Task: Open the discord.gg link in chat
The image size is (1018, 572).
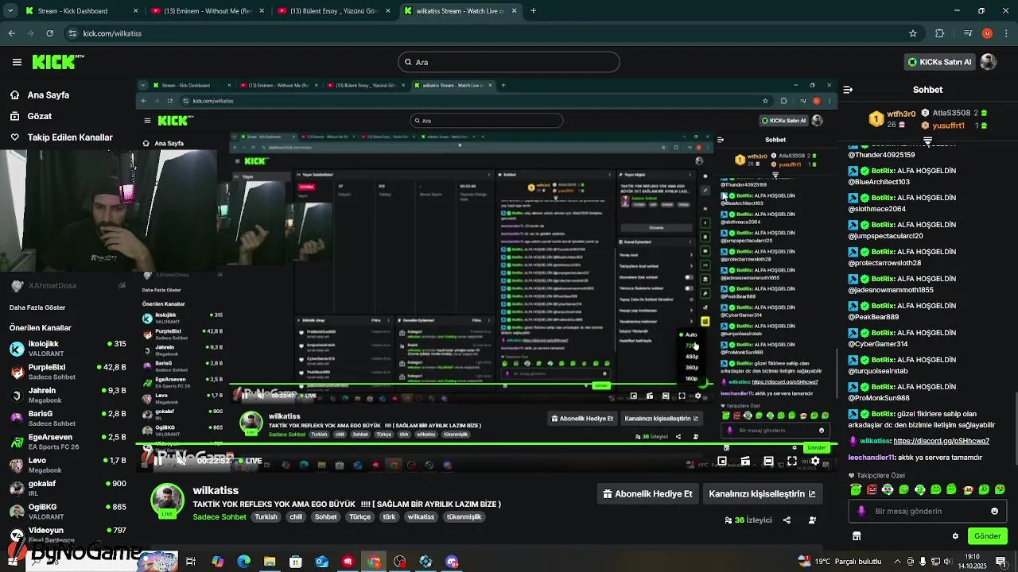Action: pyautogui.click(x=941, y=441)
